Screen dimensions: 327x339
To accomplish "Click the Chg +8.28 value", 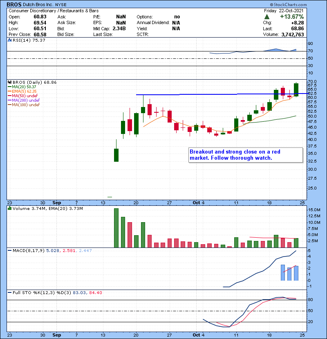I will 297,23.
